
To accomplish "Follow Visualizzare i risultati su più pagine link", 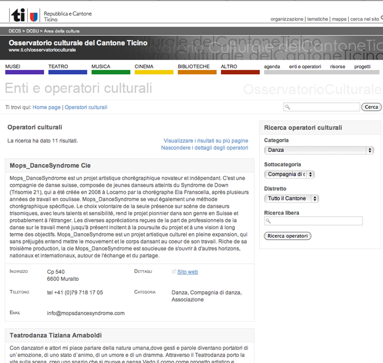I will [205, 140].
